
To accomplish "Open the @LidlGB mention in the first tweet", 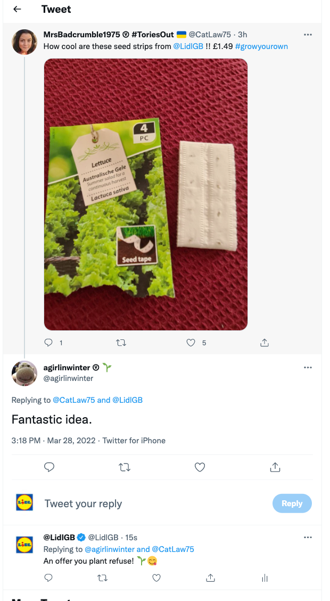I will click(188, 46).
